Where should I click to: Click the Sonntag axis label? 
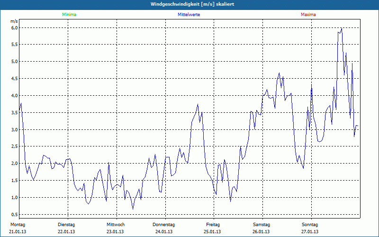310,225
